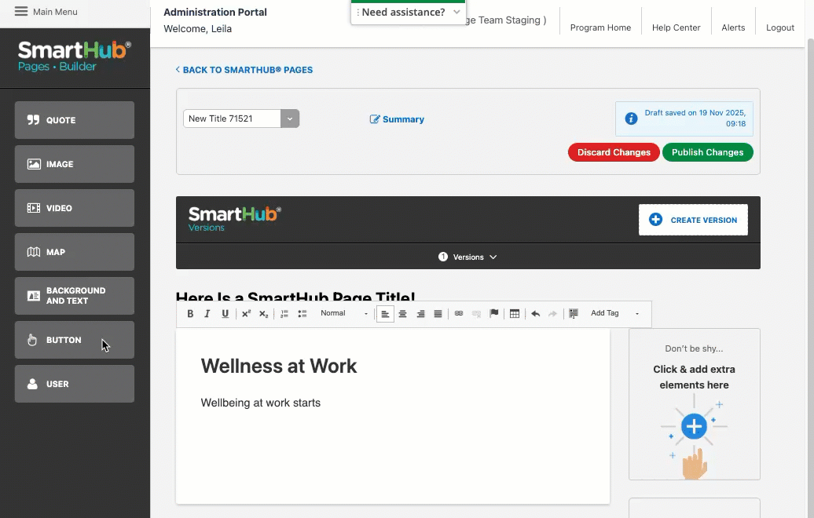Undo the last edit
This screenshot has height=518, width=814.
click(x=535, y=314)
